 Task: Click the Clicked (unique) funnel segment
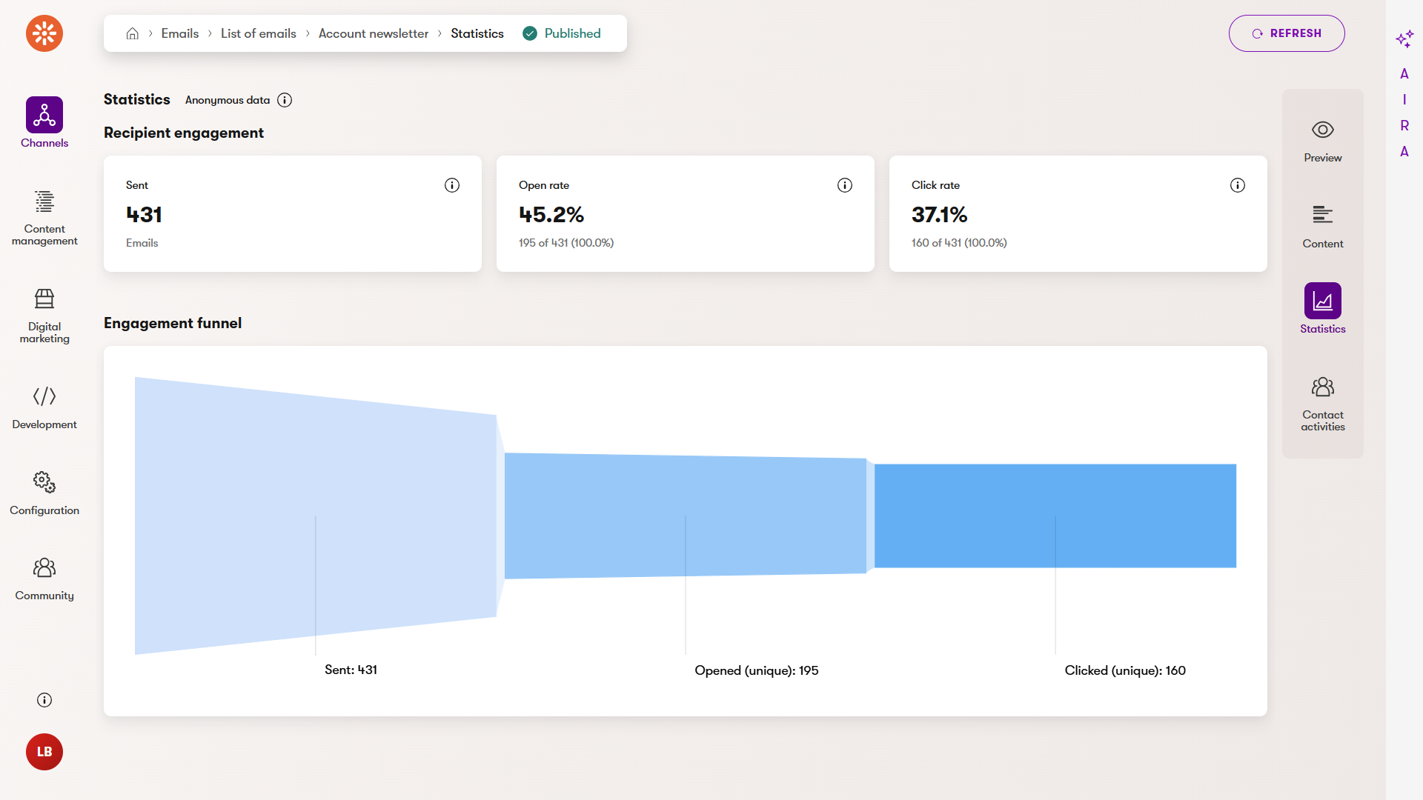[x=1055, y=516]
